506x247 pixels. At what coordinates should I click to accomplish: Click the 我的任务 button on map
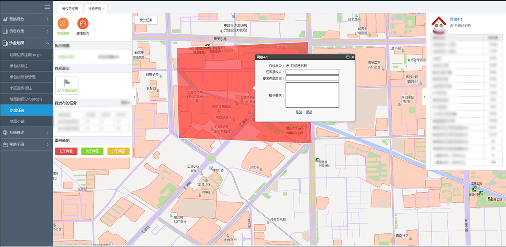click(145, 20)
